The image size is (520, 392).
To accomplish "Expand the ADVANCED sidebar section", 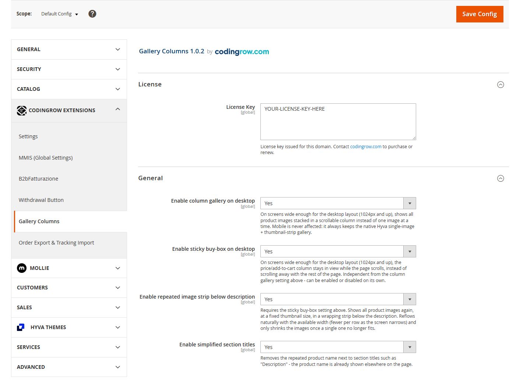I will [69, 367].
